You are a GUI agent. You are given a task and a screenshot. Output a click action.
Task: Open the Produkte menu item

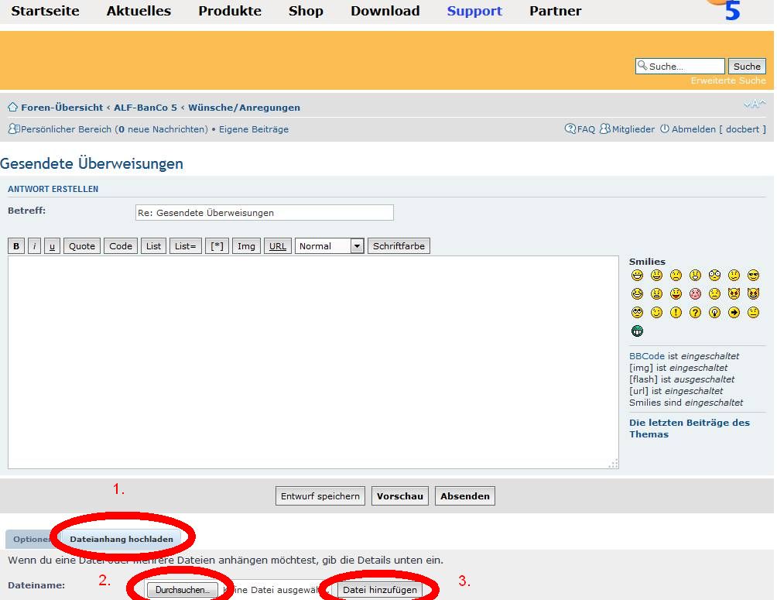coord(230,11)
